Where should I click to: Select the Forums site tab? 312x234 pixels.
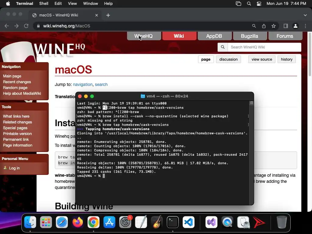[285, 36]
